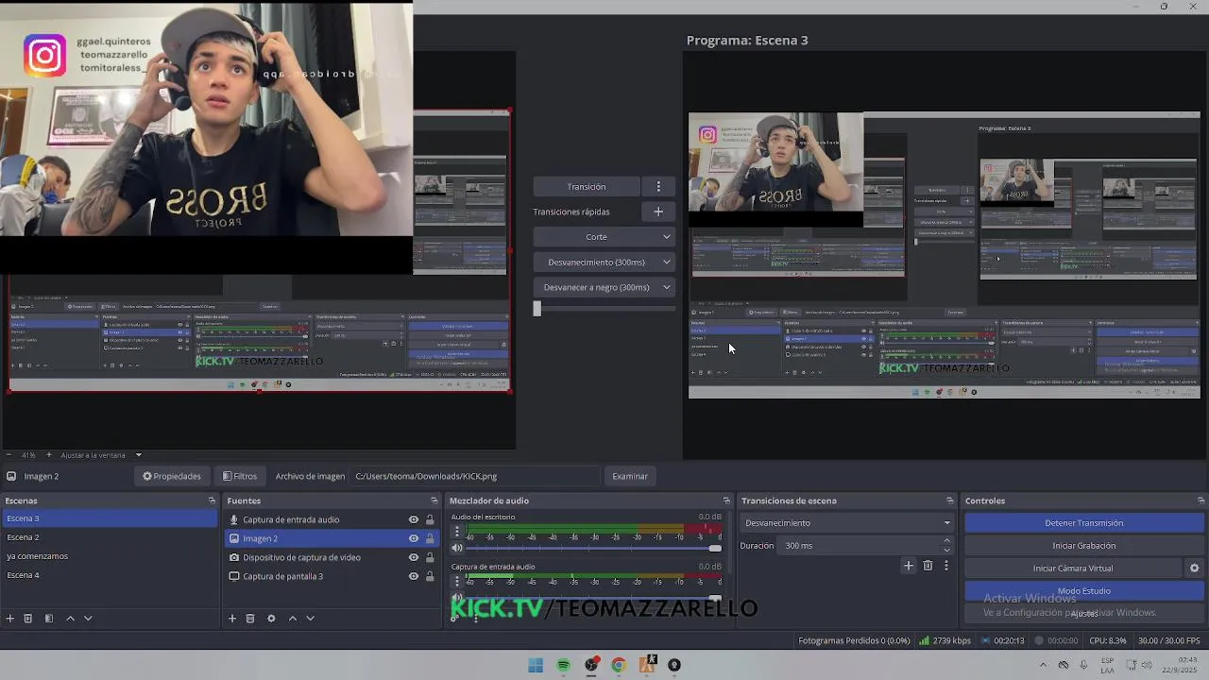Screen dimensions: 1209x680
Task: Pop out the Fuentes dock panel
Action: (434, 501)
